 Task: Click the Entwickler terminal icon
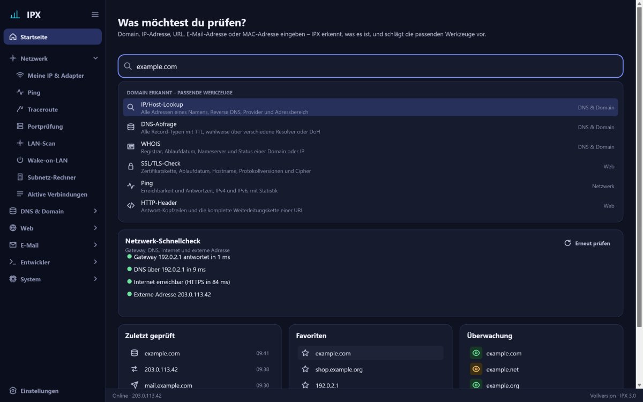(x=13, y=262)
